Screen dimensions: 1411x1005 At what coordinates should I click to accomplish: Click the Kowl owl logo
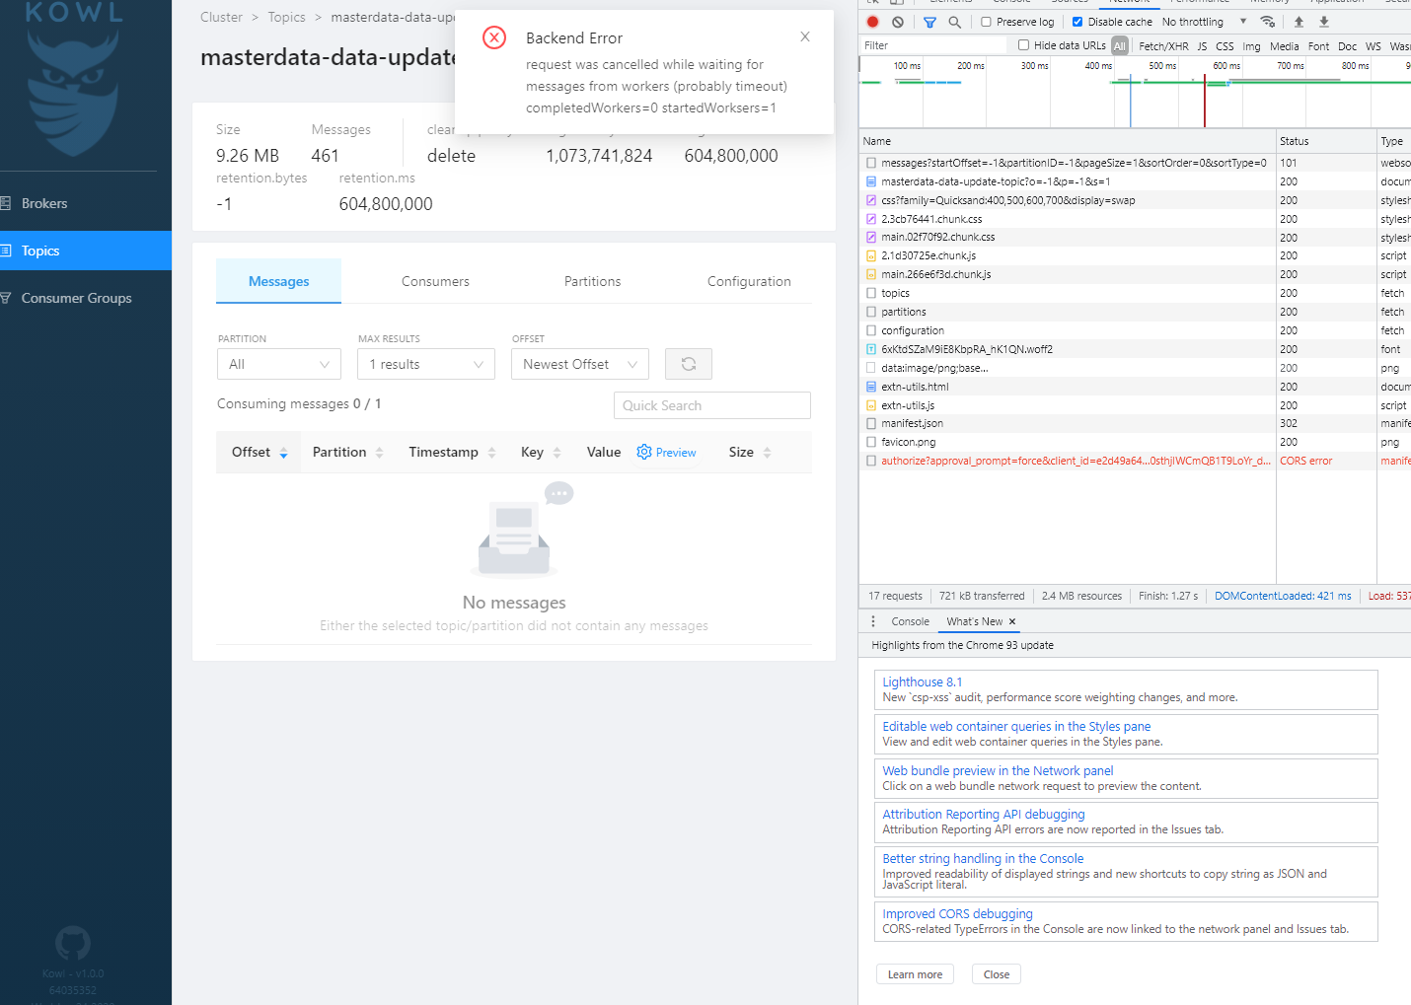[74, 94]
